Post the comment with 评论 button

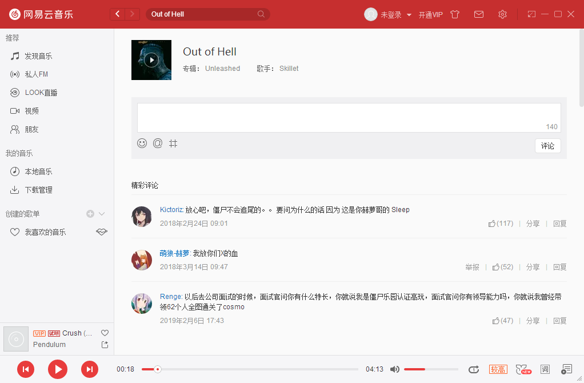point(547,146)
